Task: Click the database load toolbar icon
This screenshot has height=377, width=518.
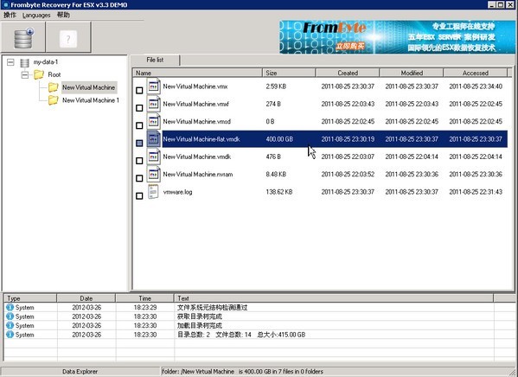Action: (x=23, y=38)
